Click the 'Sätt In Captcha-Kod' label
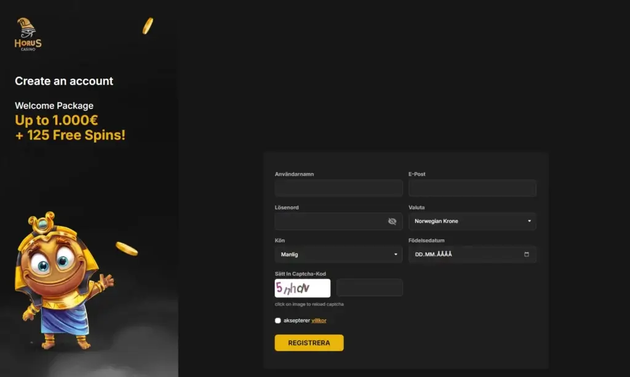The image size is (630, 377). point(300,274)
